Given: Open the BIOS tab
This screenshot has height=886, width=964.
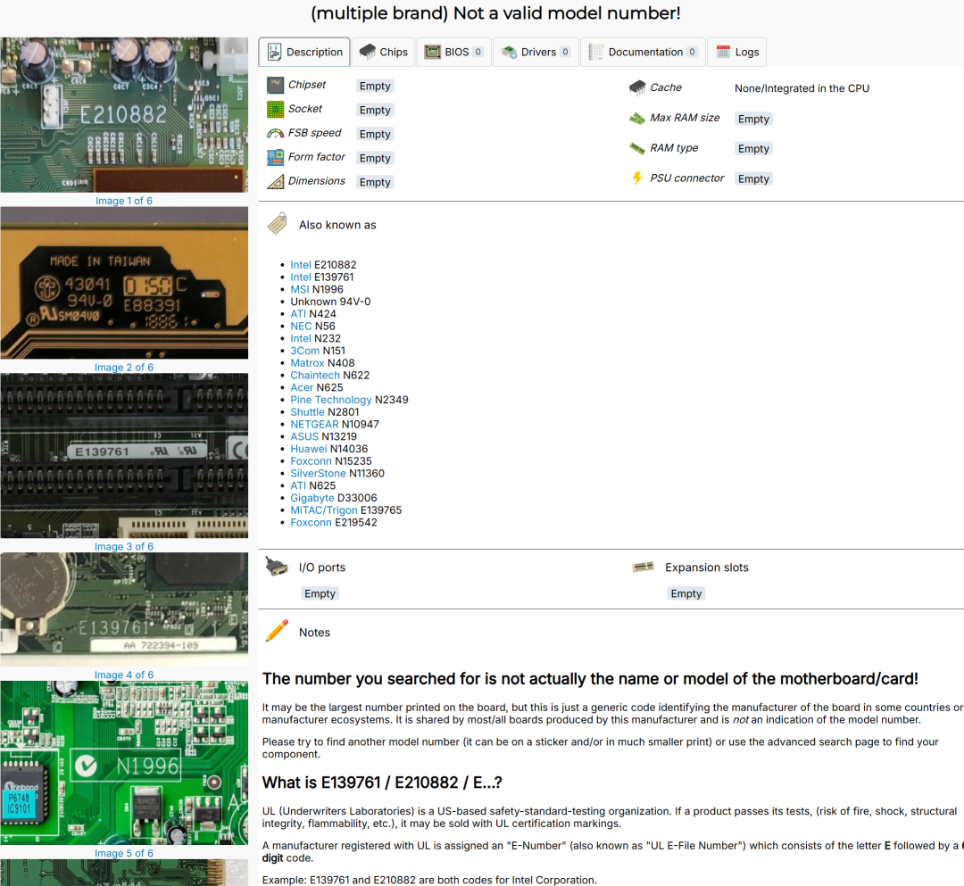Looking at the screenshot, I should (x=453, y=52).
